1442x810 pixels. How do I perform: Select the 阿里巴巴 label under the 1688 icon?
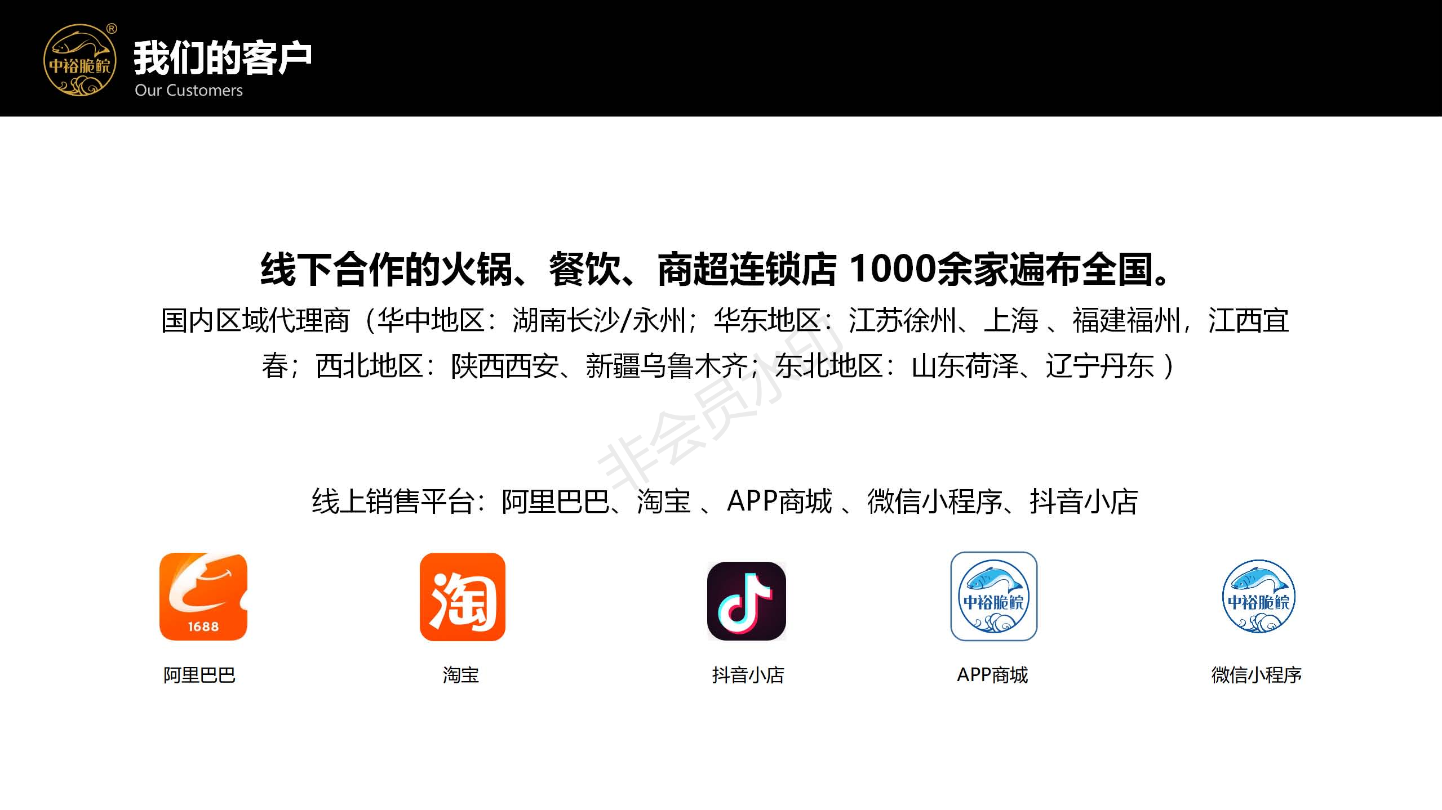199,674
